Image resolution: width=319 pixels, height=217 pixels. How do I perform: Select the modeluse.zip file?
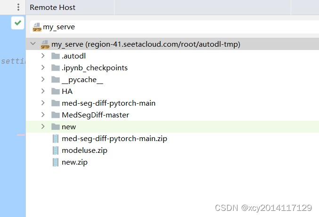(84, 150)
